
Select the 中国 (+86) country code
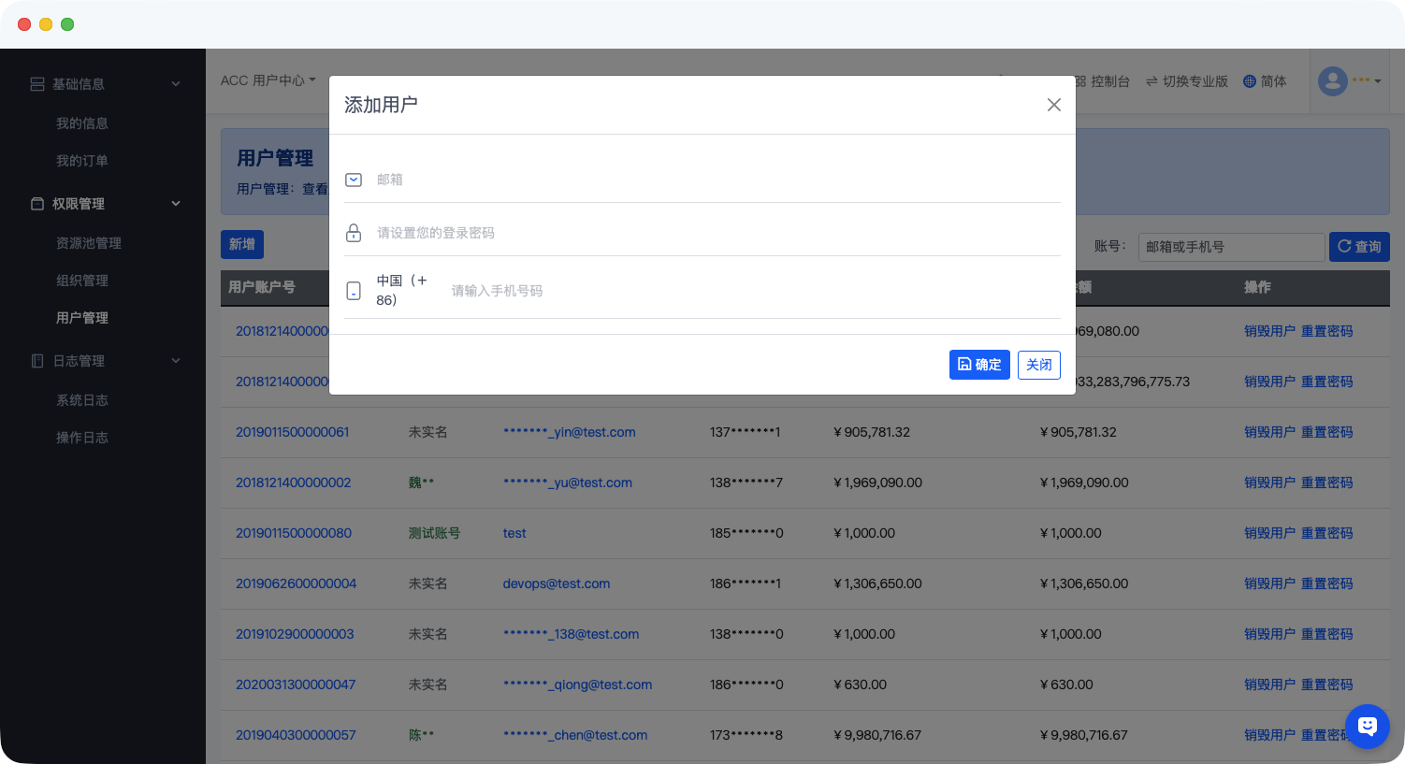pyautogui.click(x=401, y=290)
